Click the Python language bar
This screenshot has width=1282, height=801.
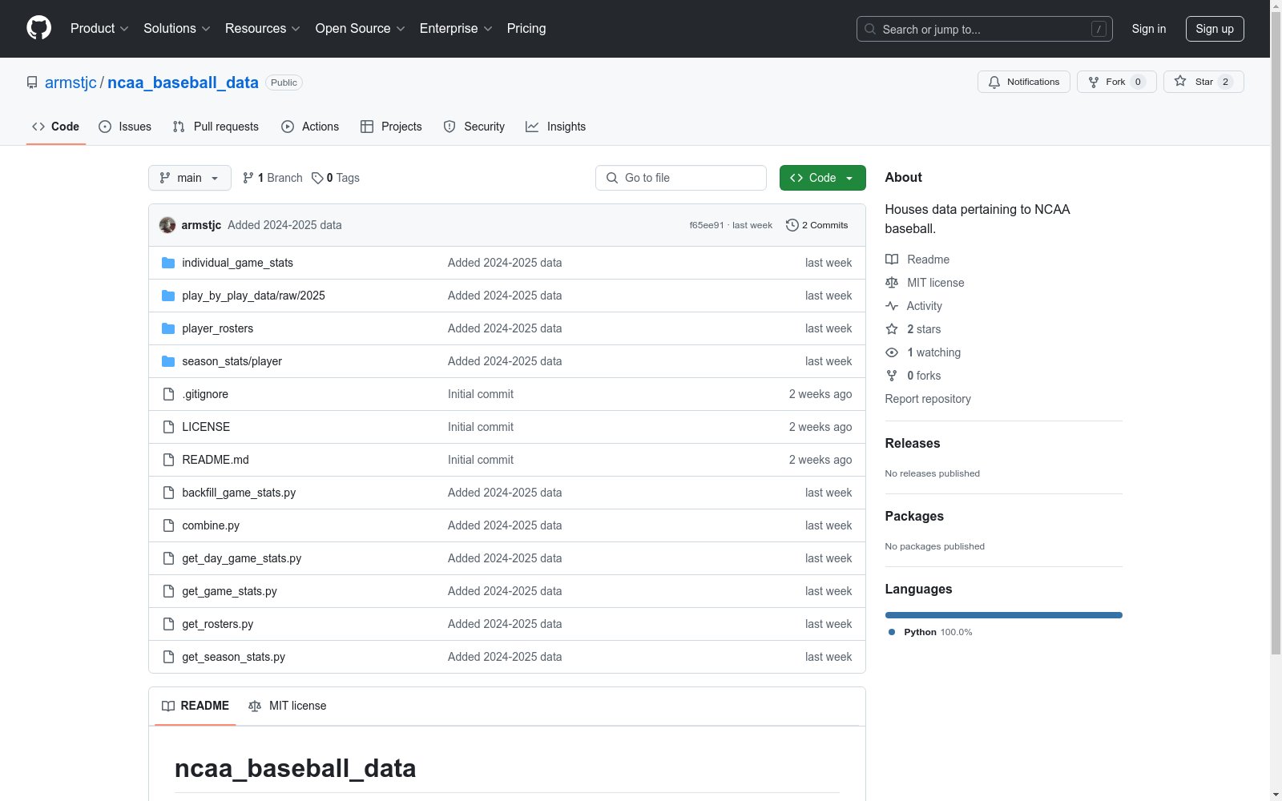[x=1004, y=615]
